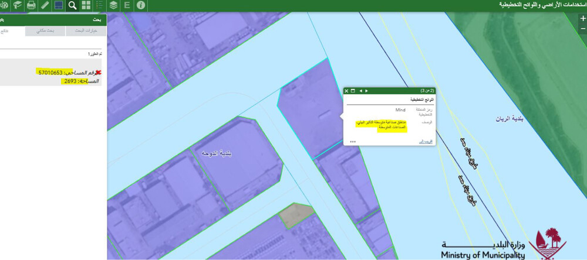Screen dimensions: 587x260
Task: Maximize the map info popup
Action: [x=353, y=91]
